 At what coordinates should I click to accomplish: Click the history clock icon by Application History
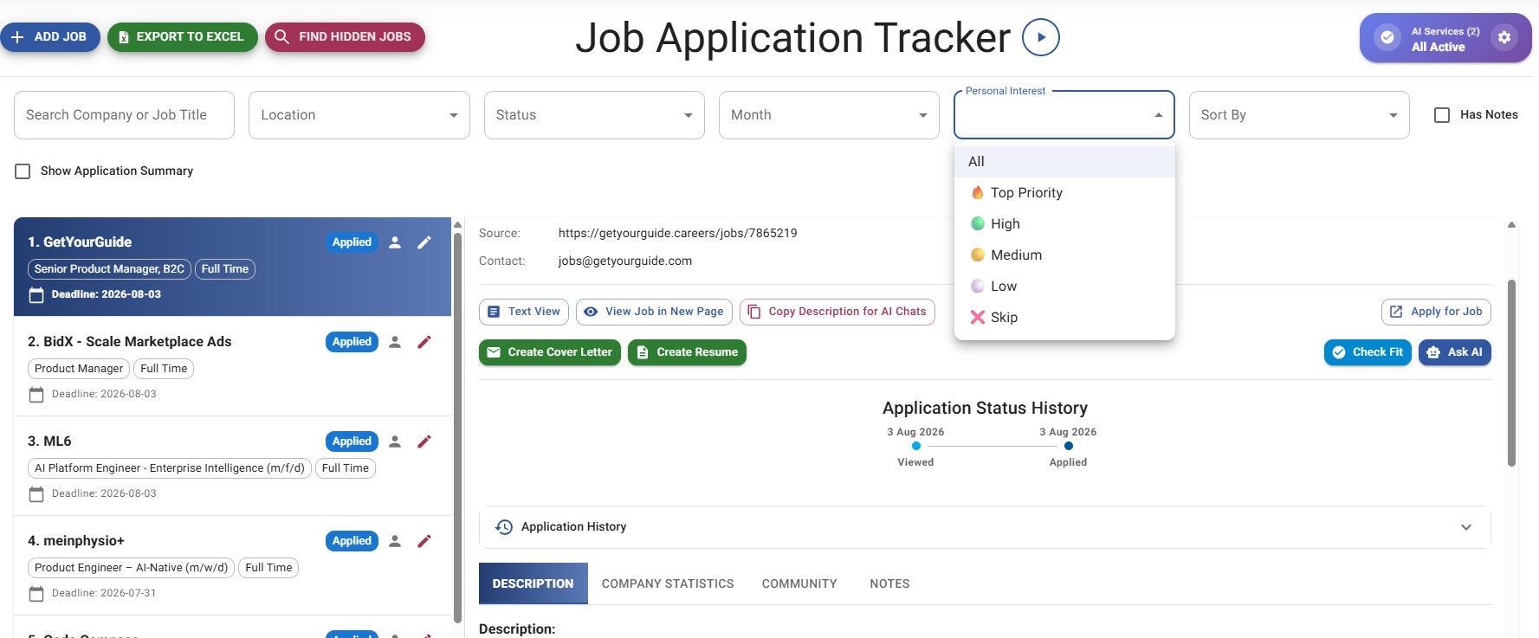click(504, 526)
